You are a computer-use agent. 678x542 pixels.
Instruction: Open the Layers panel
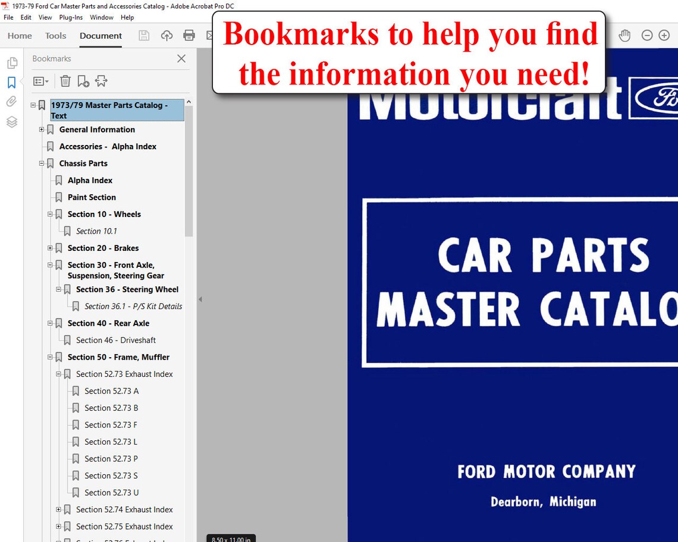pyautogui.click(x=12, y=122)
